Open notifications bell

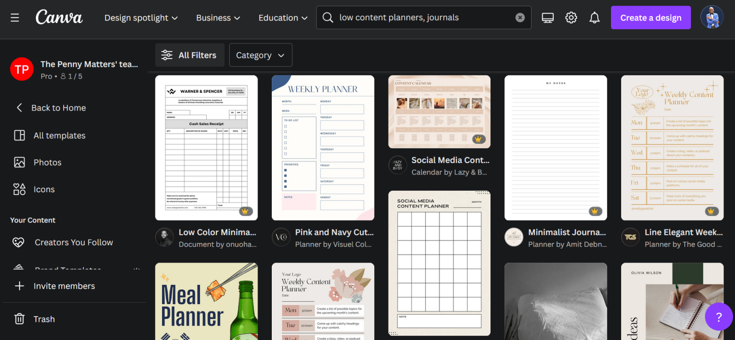click(594, 17)
